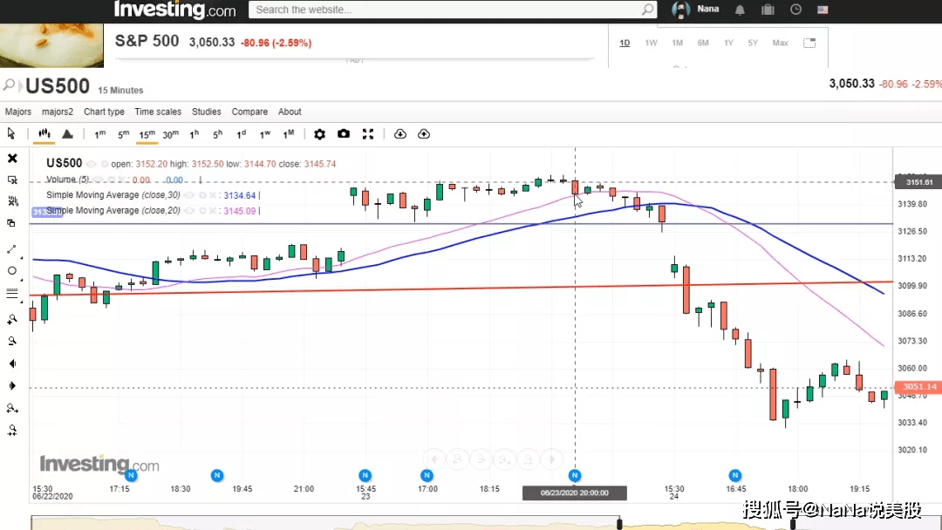
Task: Hide the 30-period Simple Moving Average
Action: coord(189,195)
